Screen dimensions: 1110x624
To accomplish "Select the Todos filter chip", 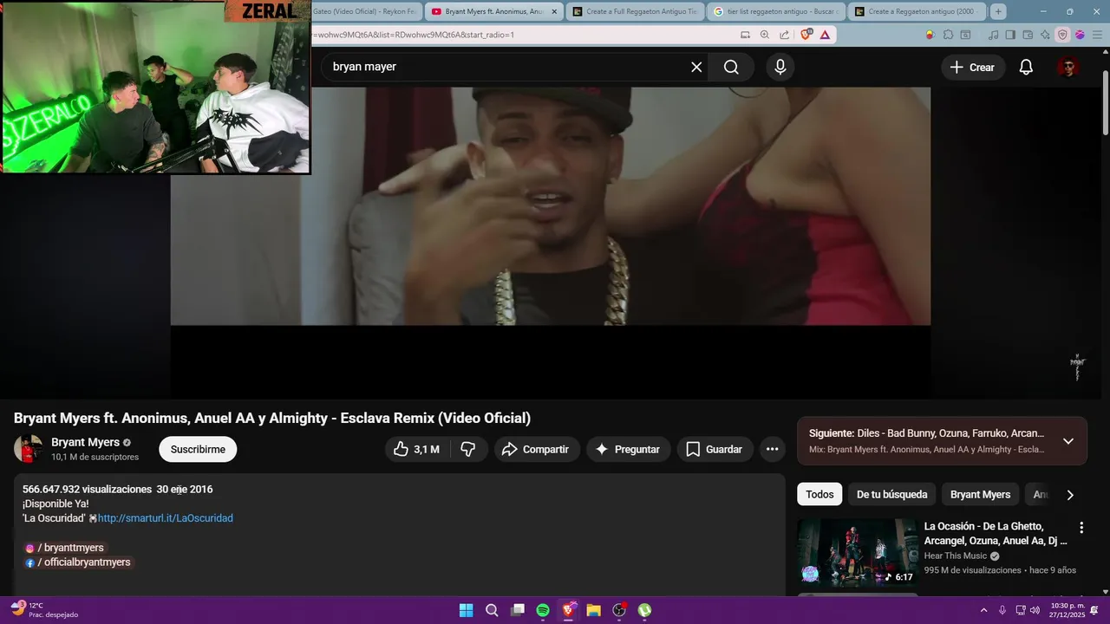I will click(x=819, y=495).
